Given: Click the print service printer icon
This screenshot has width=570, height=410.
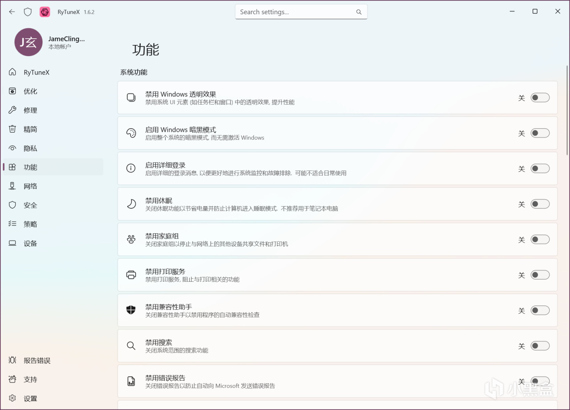Looking at the screenshot, I should point(131,275).
